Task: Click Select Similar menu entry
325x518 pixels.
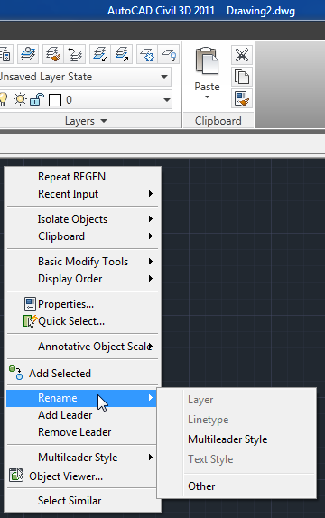Action: point(70,501)
